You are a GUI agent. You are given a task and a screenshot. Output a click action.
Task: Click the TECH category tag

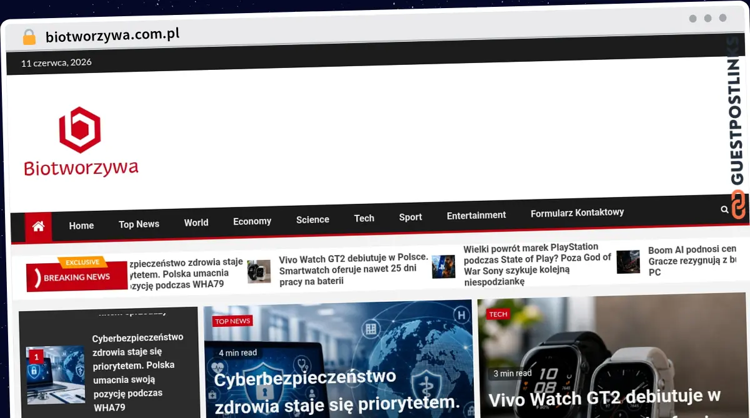(x=498, y=314)
